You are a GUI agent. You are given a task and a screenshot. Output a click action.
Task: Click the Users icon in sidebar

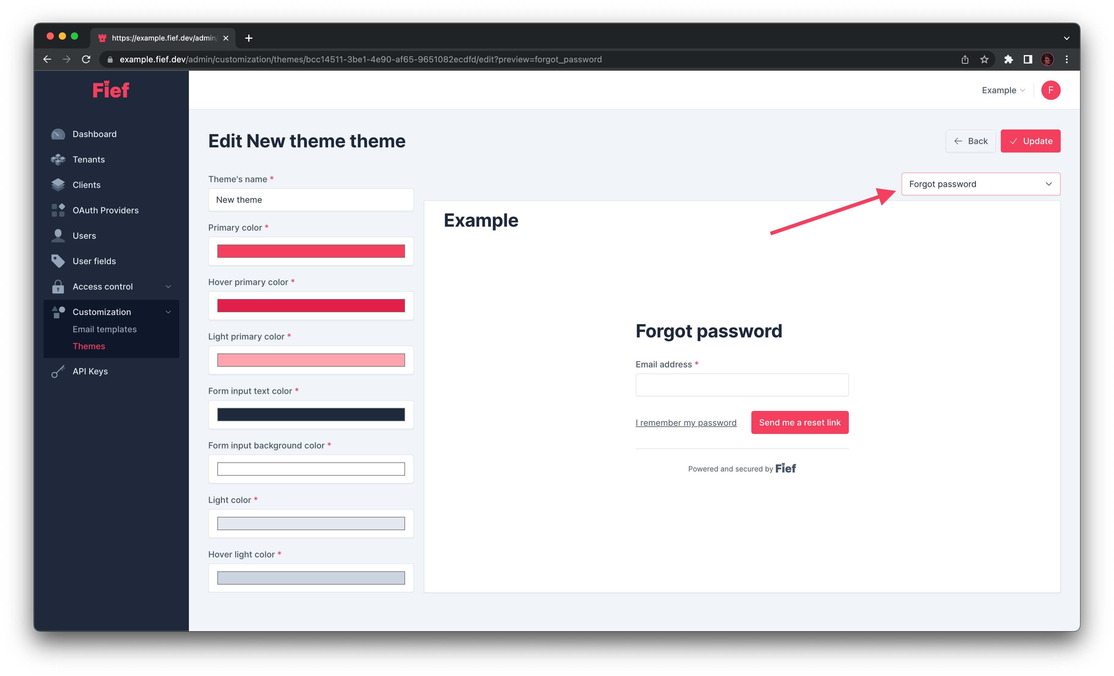[60, 235]
